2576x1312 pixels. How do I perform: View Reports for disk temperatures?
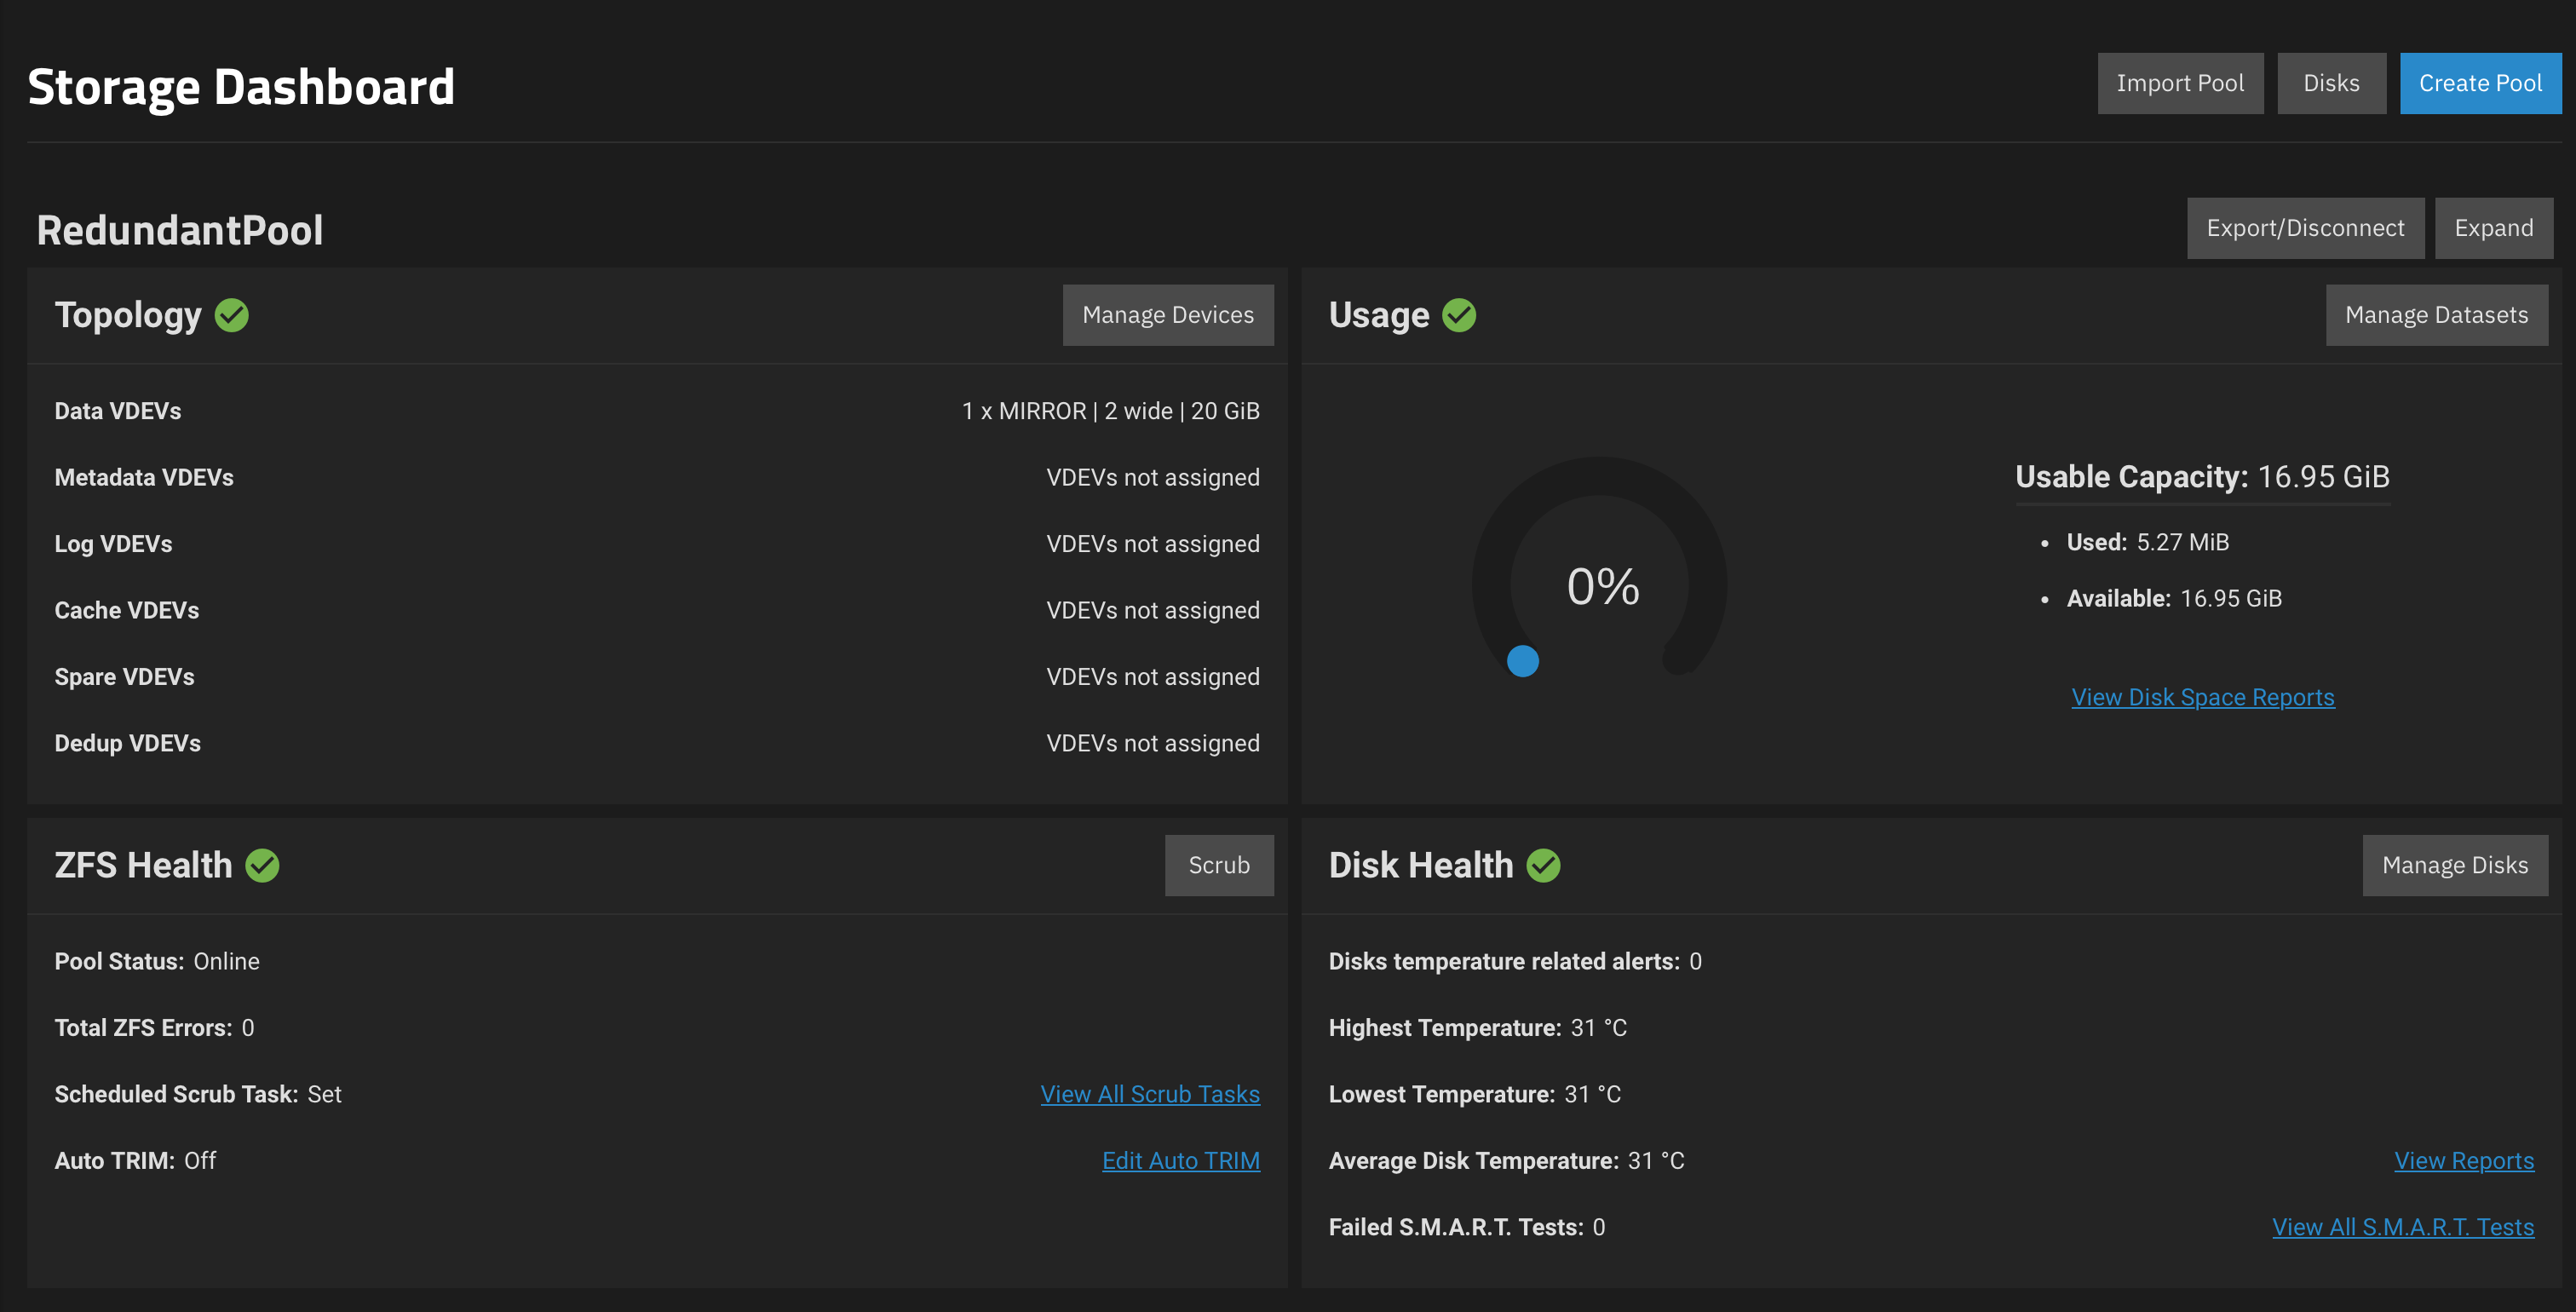[2464, 1160]
